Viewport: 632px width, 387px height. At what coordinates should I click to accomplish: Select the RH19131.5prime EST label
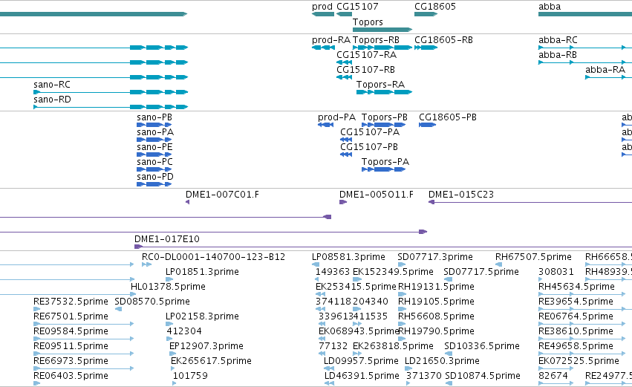(x=436, y=287)
